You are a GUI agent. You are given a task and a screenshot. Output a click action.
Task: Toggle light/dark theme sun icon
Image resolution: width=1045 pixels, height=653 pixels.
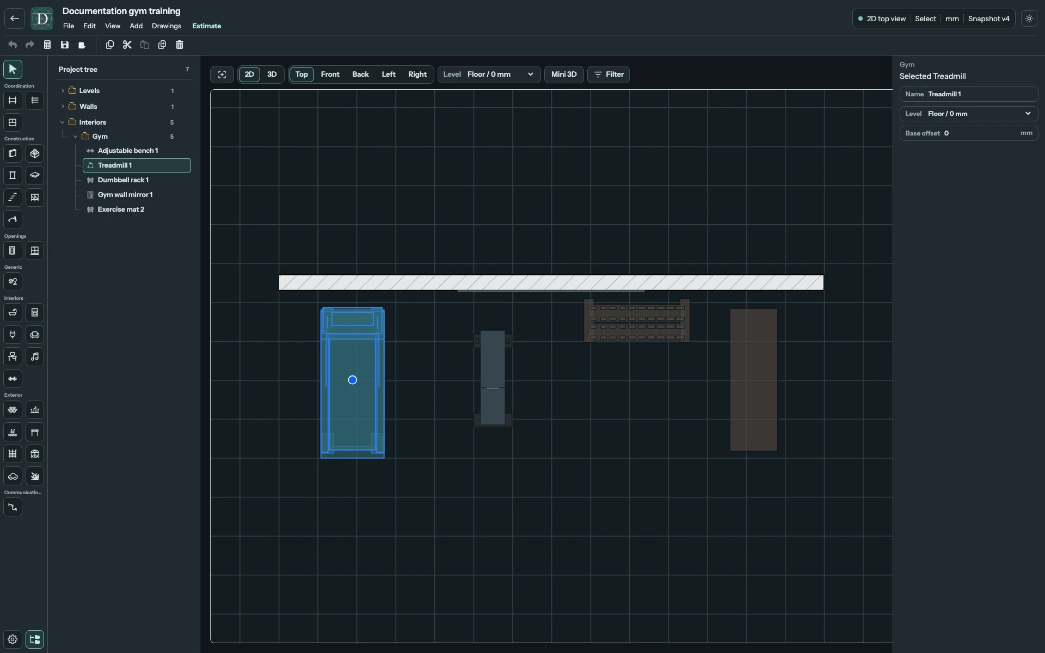coord(1029,19)
